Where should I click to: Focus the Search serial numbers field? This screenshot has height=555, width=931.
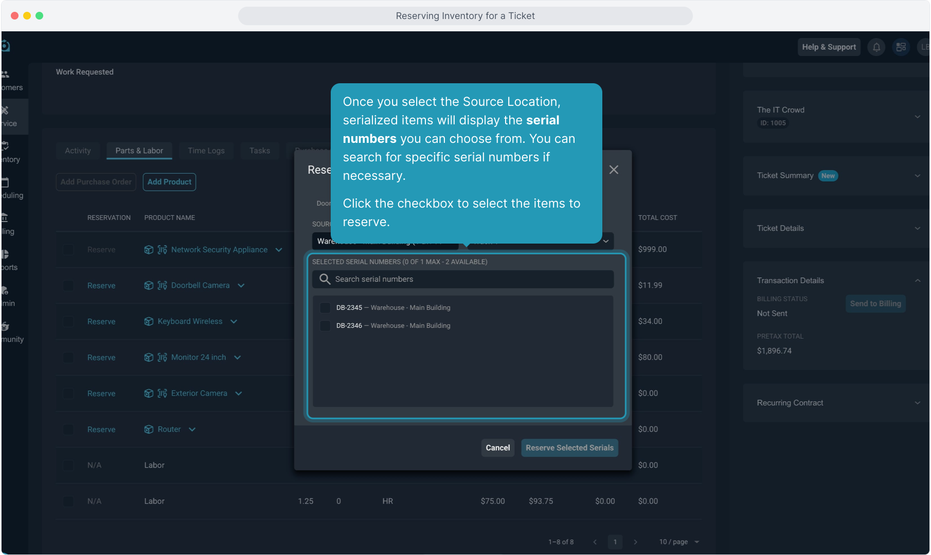[x=471, y=279]
